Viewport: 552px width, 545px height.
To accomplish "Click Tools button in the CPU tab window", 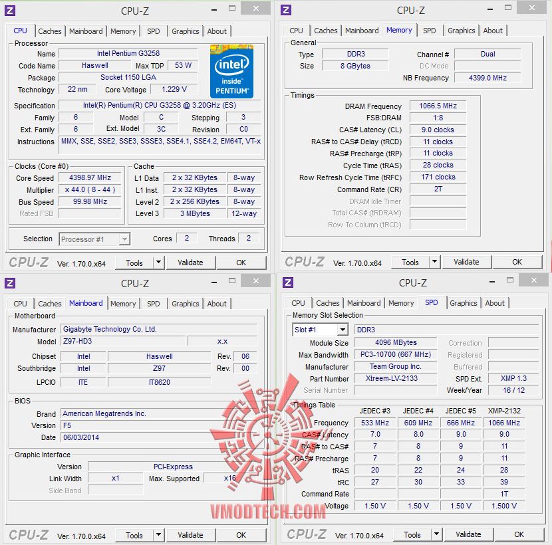I will tap(134, 263).
